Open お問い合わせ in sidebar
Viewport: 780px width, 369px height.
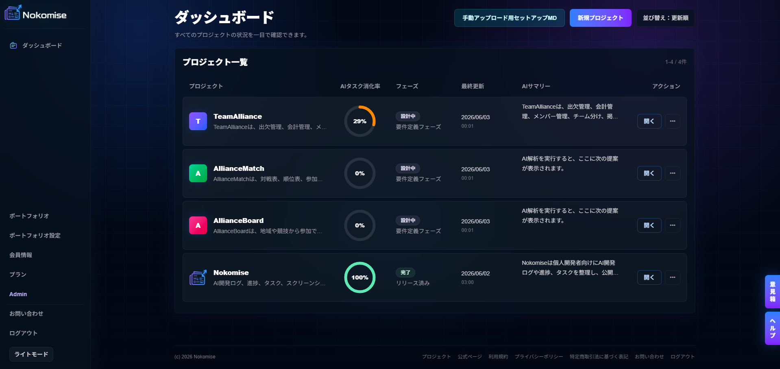[x=26, y=314]
